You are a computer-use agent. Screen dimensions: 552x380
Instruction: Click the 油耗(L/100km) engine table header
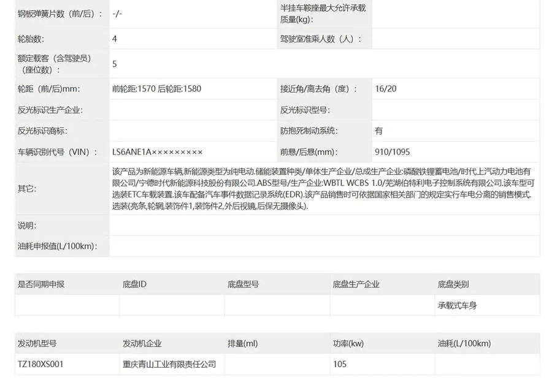464,343
